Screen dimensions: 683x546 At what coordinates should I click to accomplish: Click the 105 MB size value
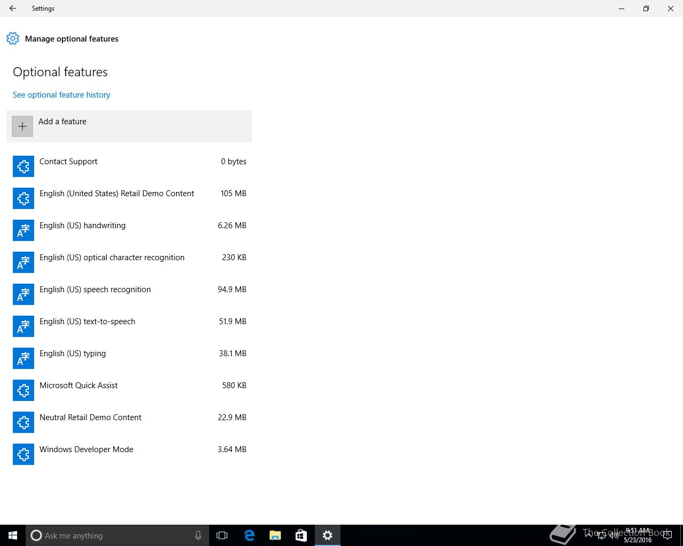pyautogui.click(x=234, y=194)
